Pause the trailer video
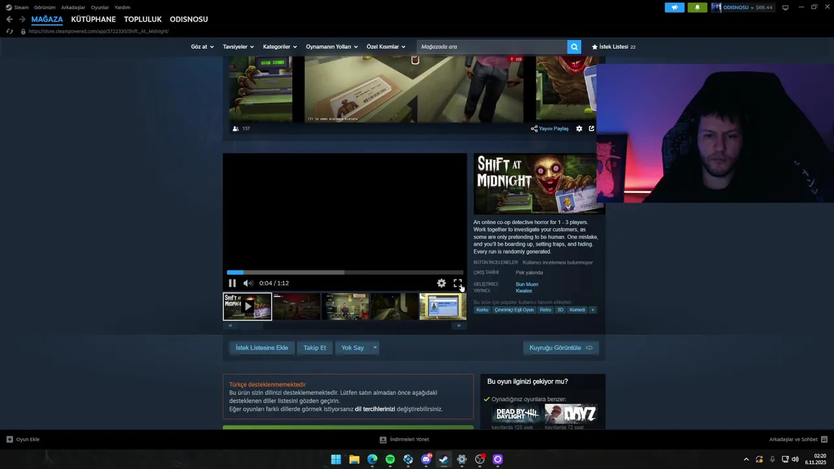This screenshot has width=834, height=469. pos(232,283)
